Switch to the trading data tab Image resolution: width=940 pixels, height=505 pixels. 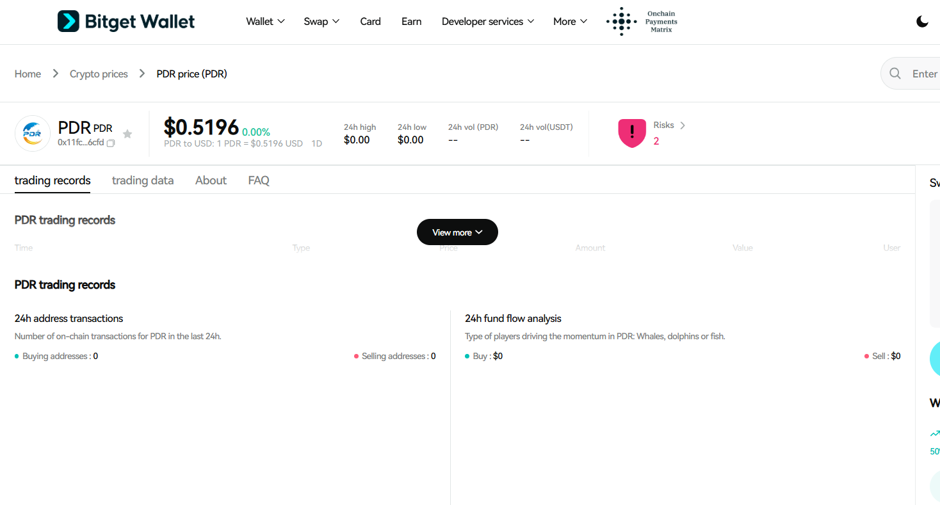coord(143,180)
